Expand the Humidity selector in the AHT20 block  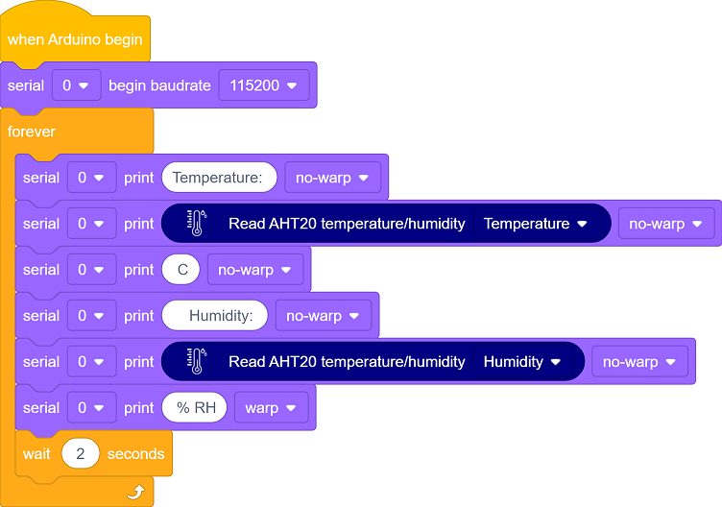[x=522, y=361]
